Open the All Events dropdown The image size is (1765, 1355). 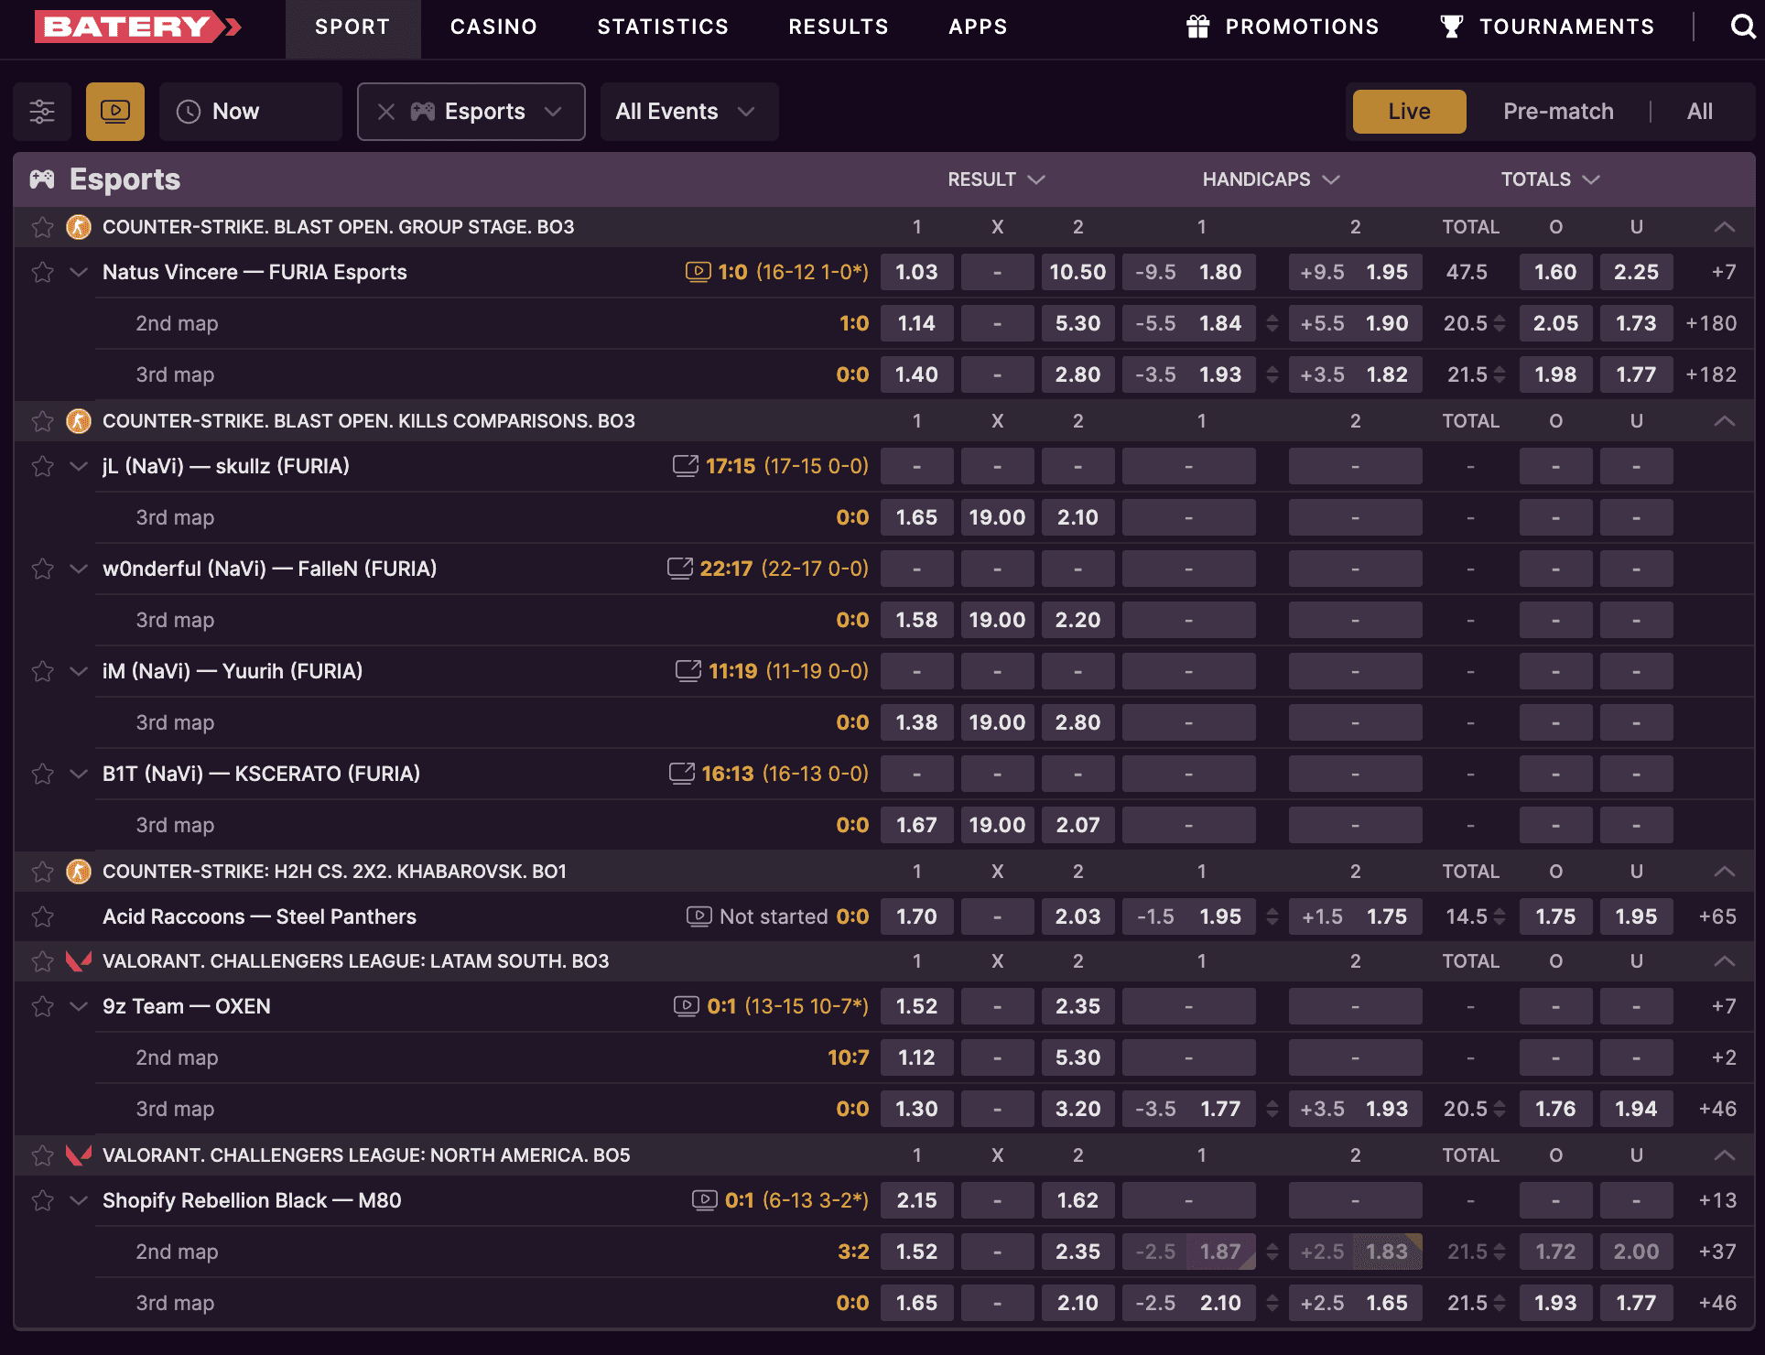[688, 111]
